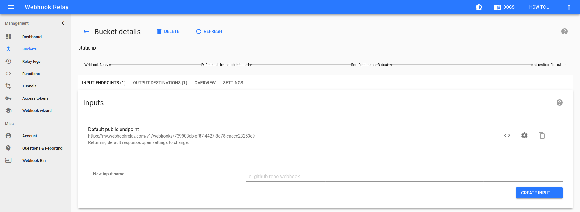Click the DELETE bucket button
Image resolution: width=580 pixels, height=212 pixels.
168,31
